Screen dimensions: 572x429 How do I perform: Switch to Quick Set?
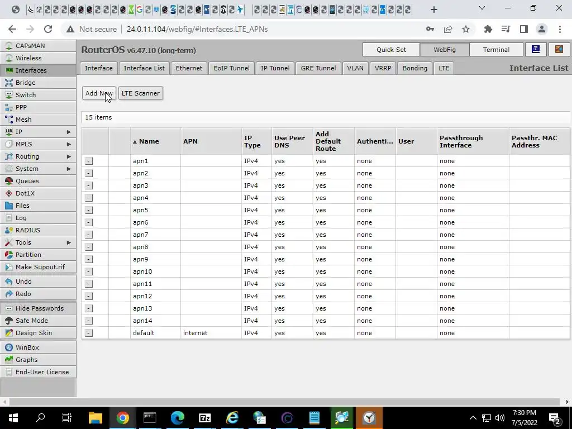point(391,50)
